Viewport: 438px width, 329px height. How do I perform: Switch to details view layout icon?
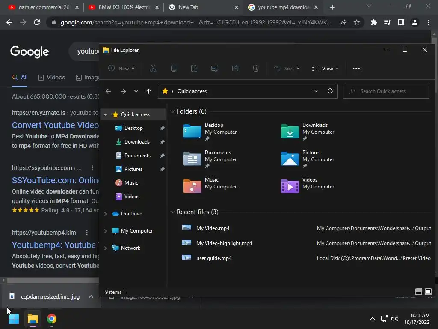tap(418, 292)
